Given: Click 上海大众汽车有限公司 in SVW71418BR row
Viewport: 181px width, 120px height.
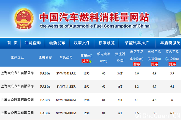Looking at the screenshot, I should (x=17, y=86).
